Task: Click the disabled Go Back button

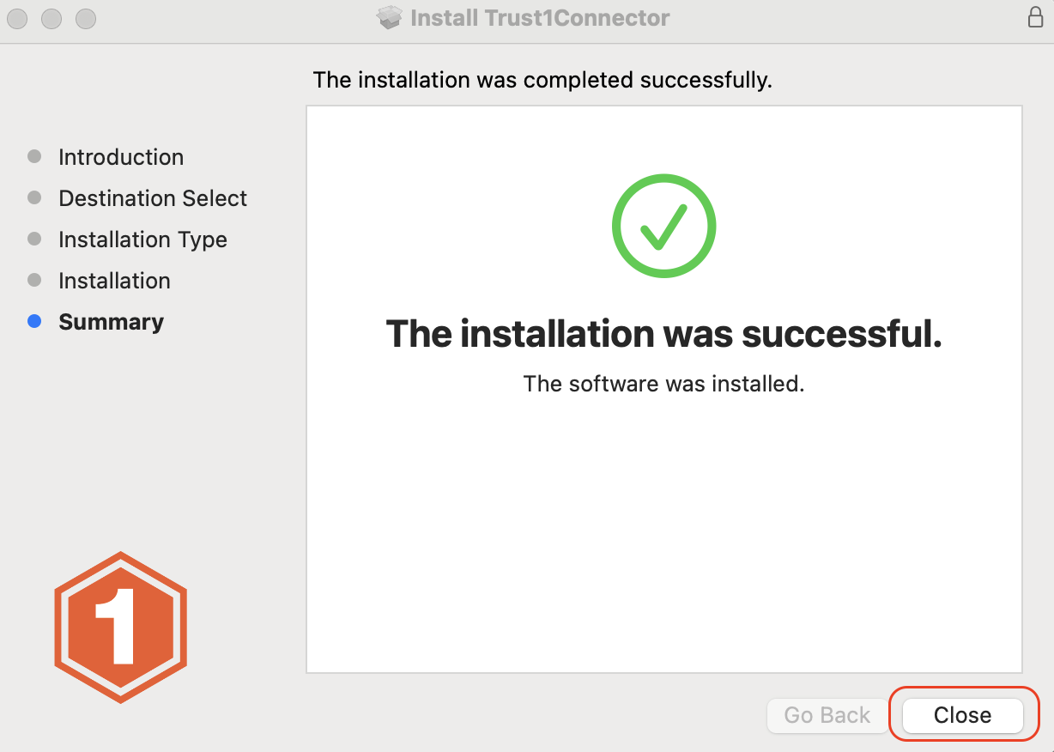Action: (x=827, y=715)
